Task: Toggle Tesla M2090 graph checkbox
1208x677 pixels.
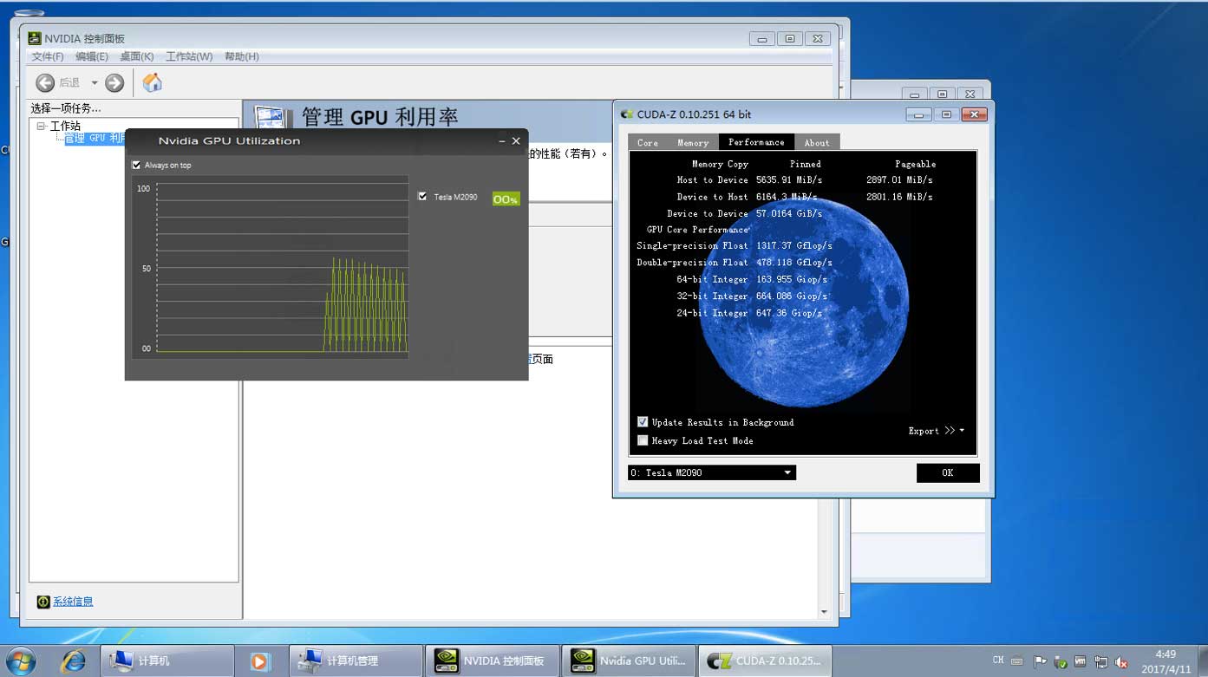Action: pos(422,197)
